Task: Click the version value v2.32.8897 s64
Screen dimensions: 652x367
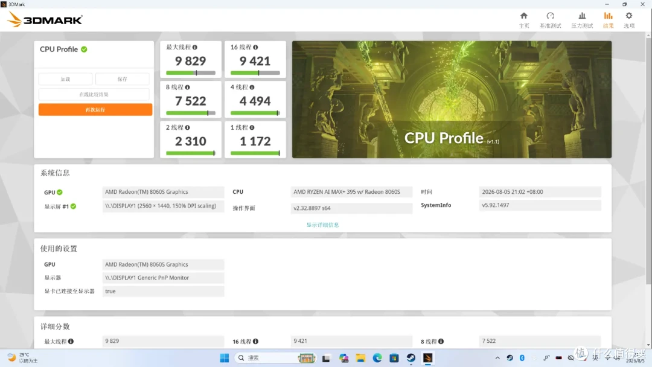Action: click(351, 208)
